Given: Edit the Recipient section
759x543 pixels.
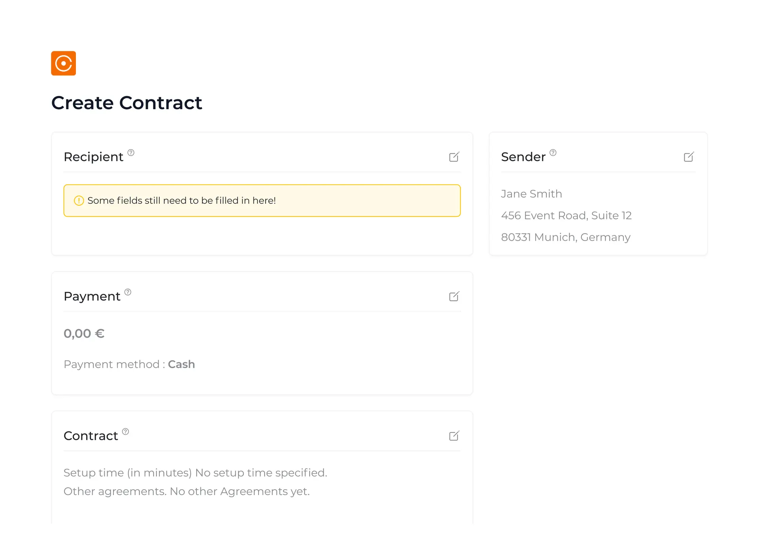Looking at the screenshot, I should [x=454, y=157].
